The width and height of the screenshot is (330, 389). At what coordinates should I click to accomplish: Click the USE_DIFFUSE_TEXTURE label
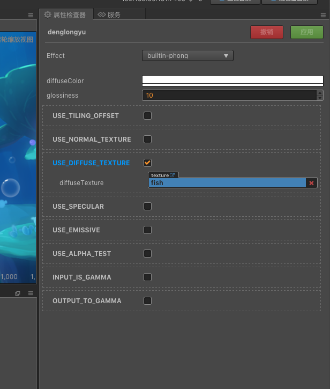point(91,163)
